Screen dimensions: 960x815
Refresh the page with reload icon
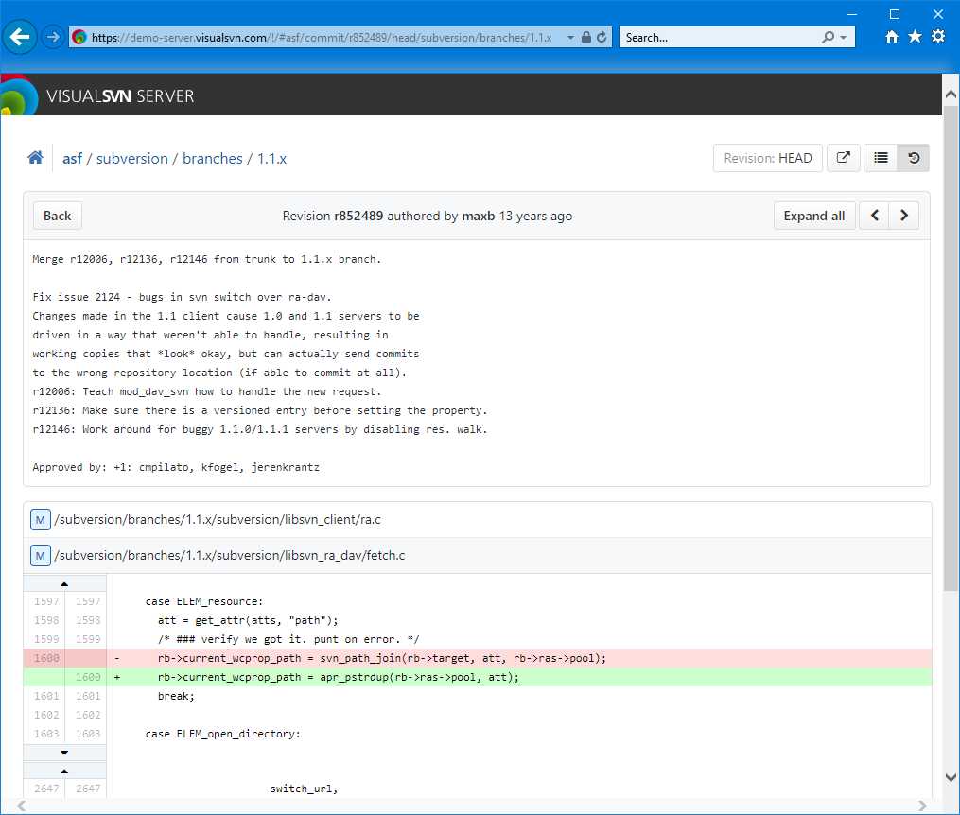click(x=602, y=37)
